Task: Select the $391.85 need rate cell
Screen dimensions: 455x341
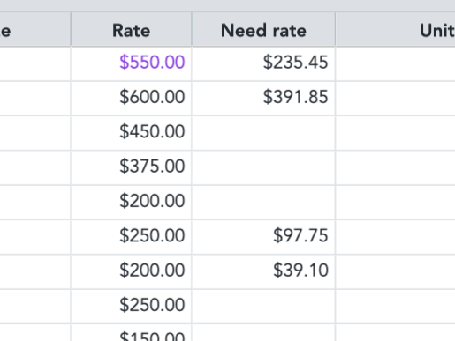Action: click(263, 99)
